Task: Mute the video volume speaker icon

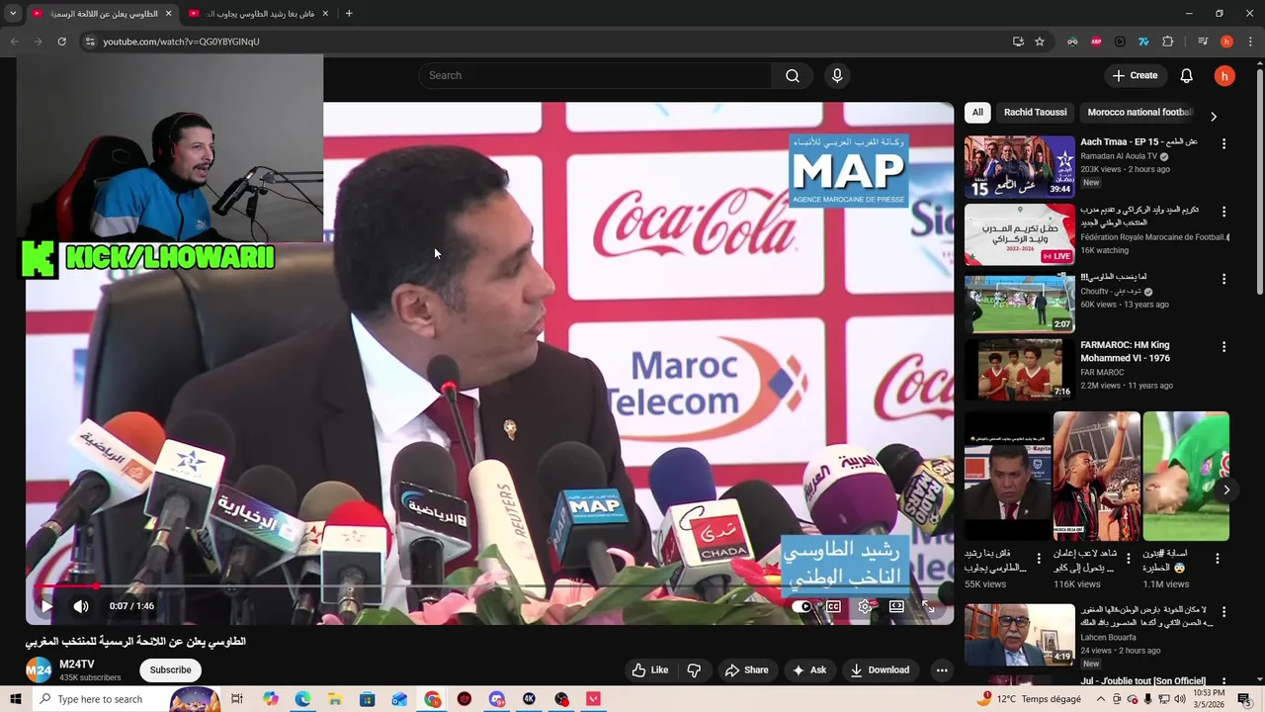Action: point(81,606)
